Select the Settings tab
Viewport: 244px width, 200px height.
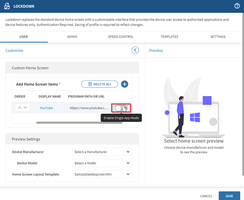tap(218, 37)
